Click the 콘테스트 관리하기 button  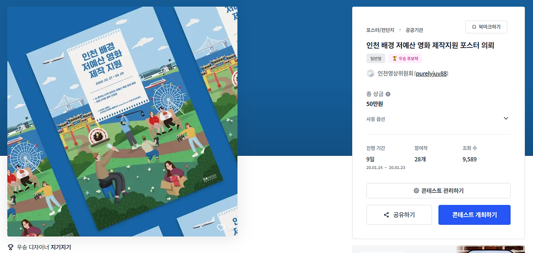pos(438,191)
